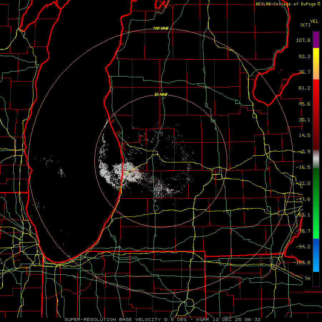Pick the black TH segment of color bar
This screenshot has height=322, width=322.
[316, 279]
